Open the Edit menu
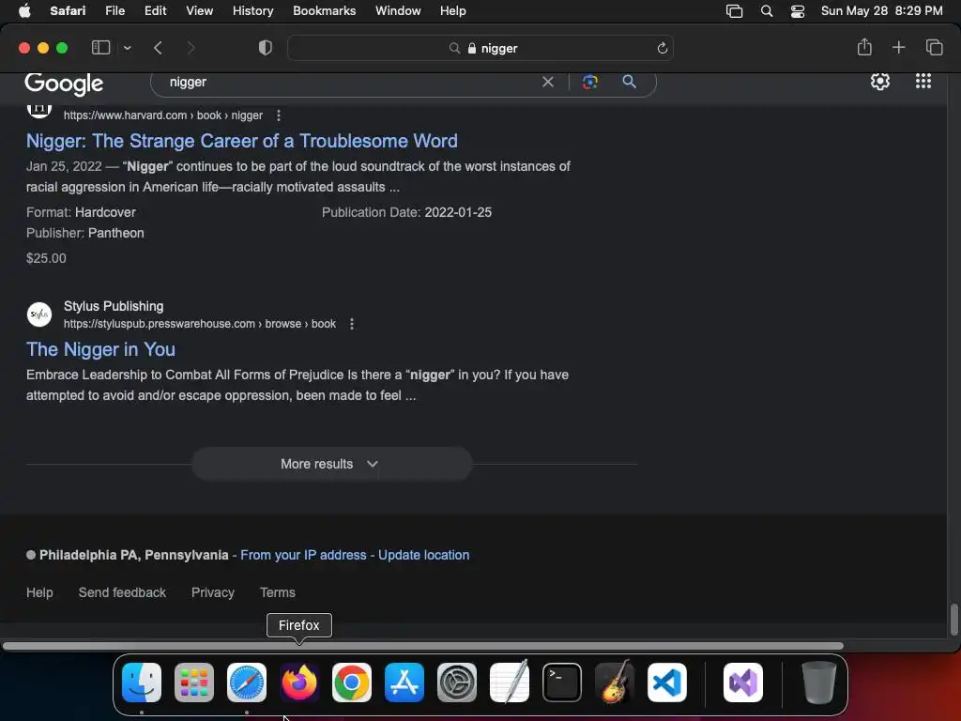The height and width of the screenshot is (721, 961). 155,11
